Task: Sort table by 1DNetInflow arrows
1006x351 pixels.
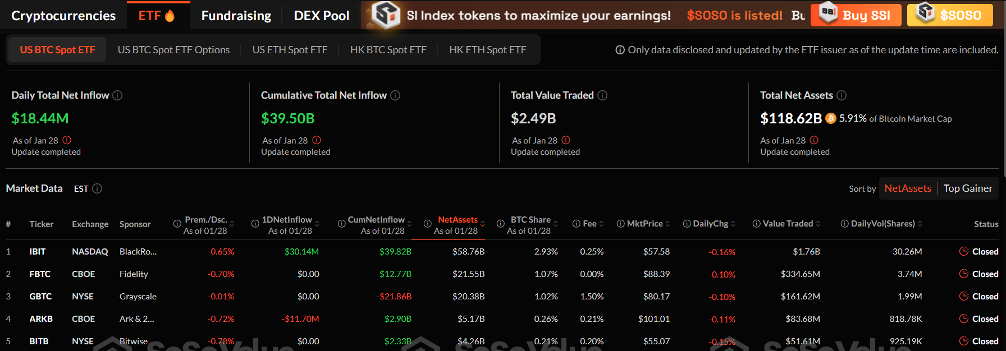Action: click(317, 224)
